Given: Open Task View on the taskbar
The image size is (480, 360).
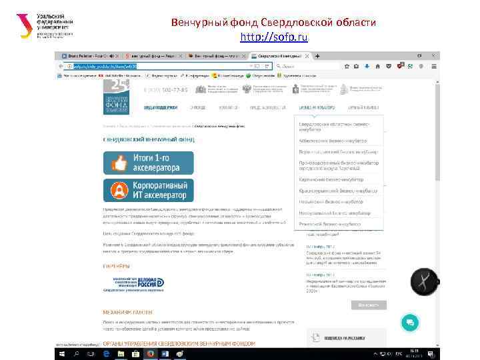Looking at the screenshot, I should pos(91,354).
